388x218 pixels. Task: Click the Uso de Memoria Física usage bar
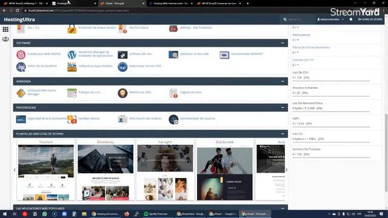(x=331, y=111)
